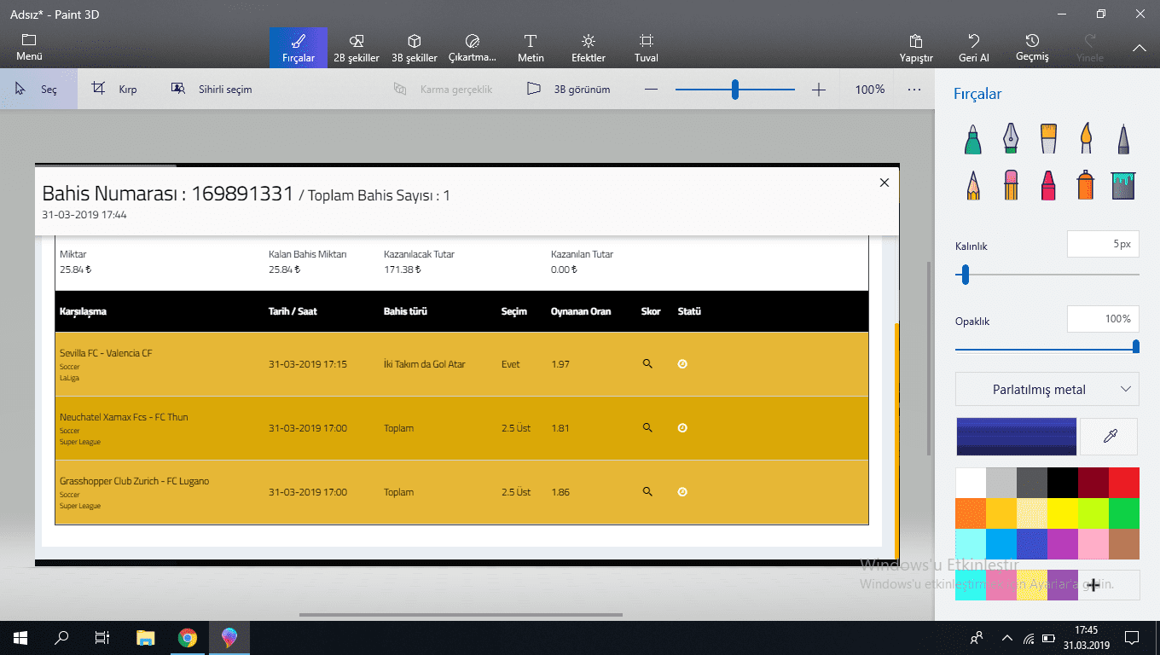Collapse the top ribbon chevron

click(x=1139, y=49)
